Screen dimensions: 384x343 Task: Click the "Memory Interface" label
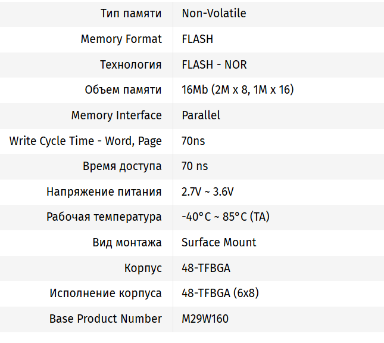116,116
